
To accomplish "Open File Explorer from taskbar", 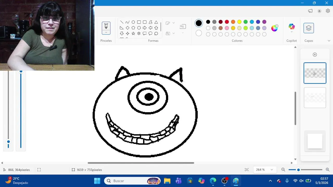I will pos(167,181).
